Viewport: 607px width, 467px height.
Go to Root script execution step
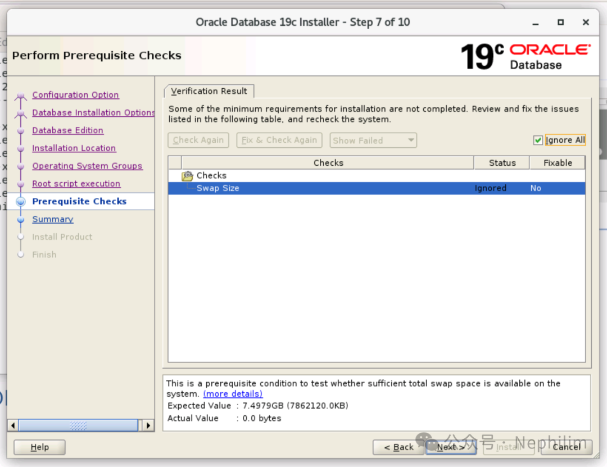pos(76,184)
